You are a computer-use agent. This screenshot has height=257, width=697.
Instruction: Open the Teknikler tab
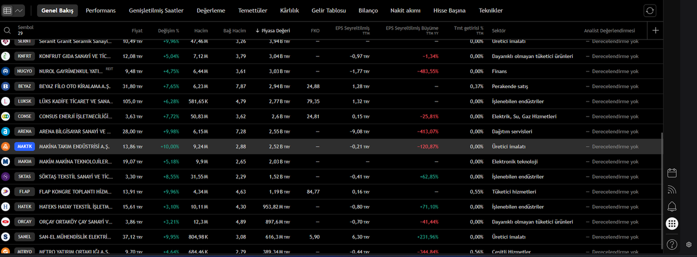coord(491,10)
